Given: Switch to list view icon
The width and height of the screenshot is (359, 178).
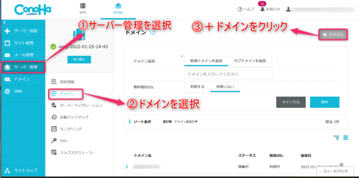Looking at the screenshot, I should (x=346, y=137).
